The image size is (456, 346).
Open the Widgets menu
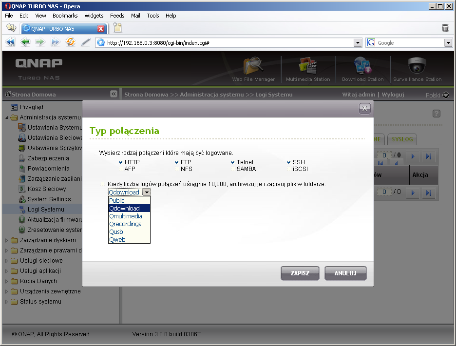click(x=94, y=16)
